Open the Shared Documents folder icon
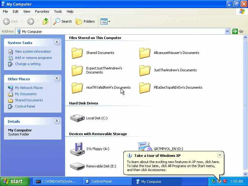The width and height of the screenshot is (248, 186). tap(77, 53)
